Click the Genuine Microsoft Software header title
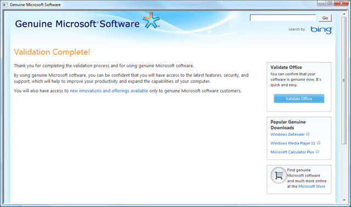The image size is (351, 207). (x=77, y=24)
